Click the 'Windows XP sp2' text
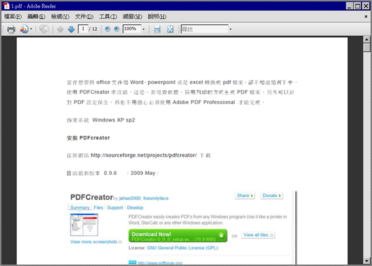 point(113,120)
